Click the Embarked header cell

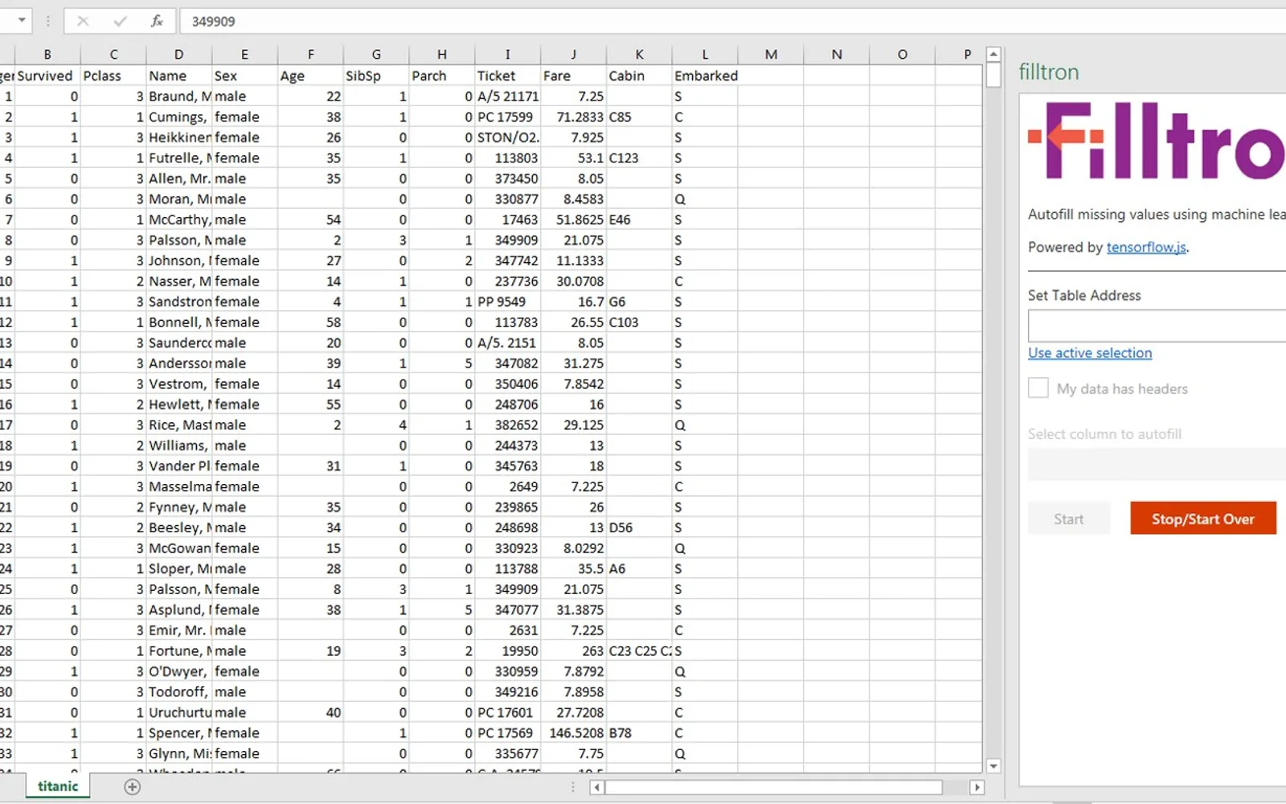(706, 76)
